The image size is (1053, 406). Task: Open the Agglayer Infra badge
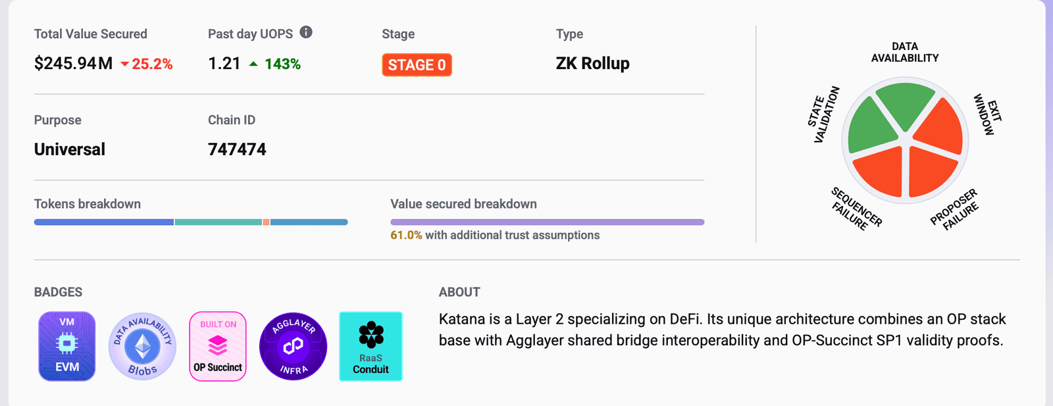click(293, 345)
